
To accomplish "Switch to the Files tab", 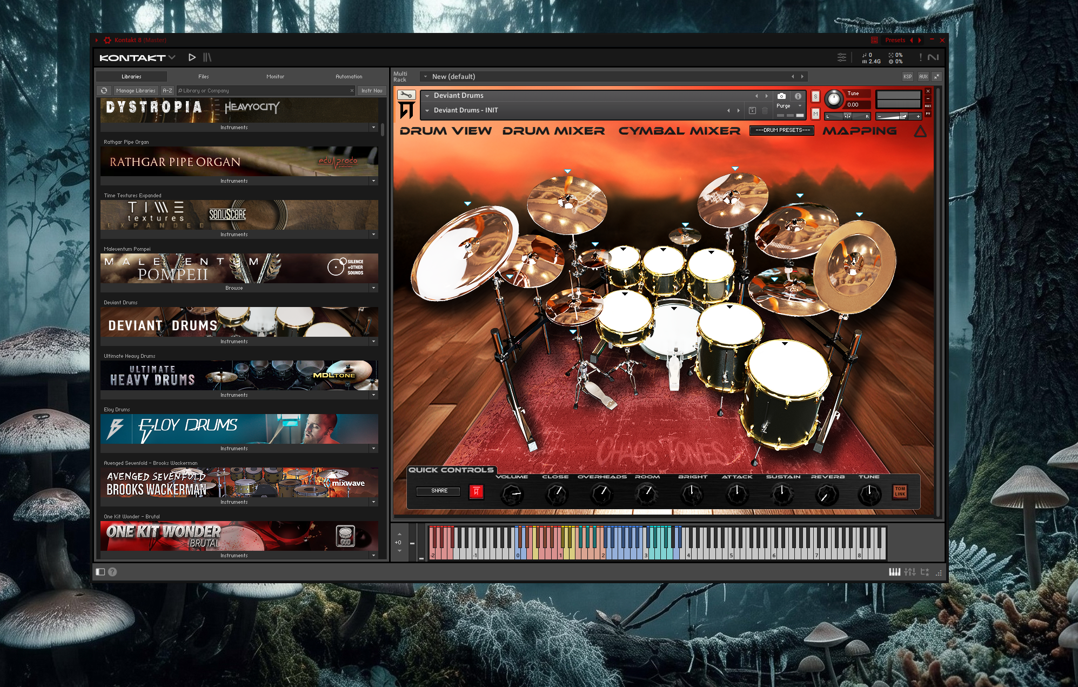I will tap(203, 77).
